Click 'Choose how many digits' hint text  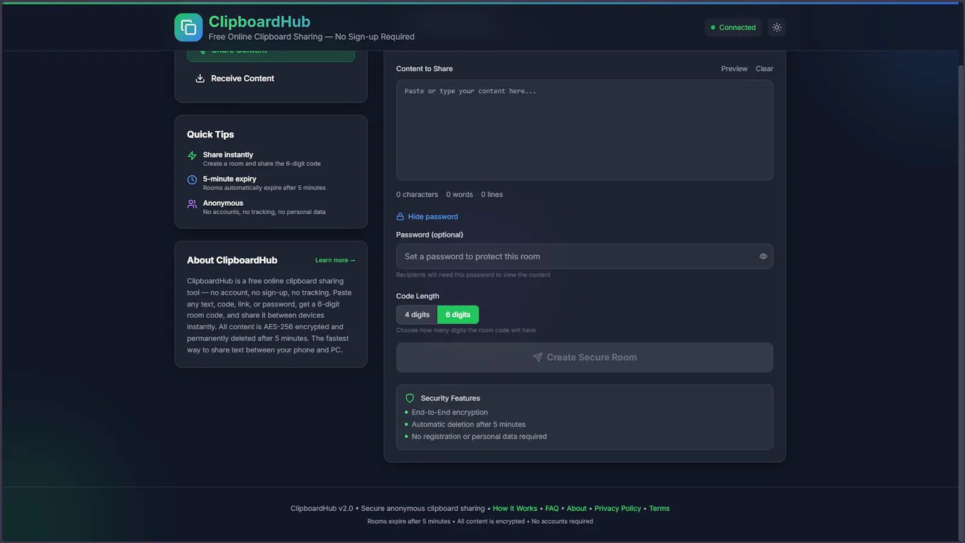coord(466,331)
